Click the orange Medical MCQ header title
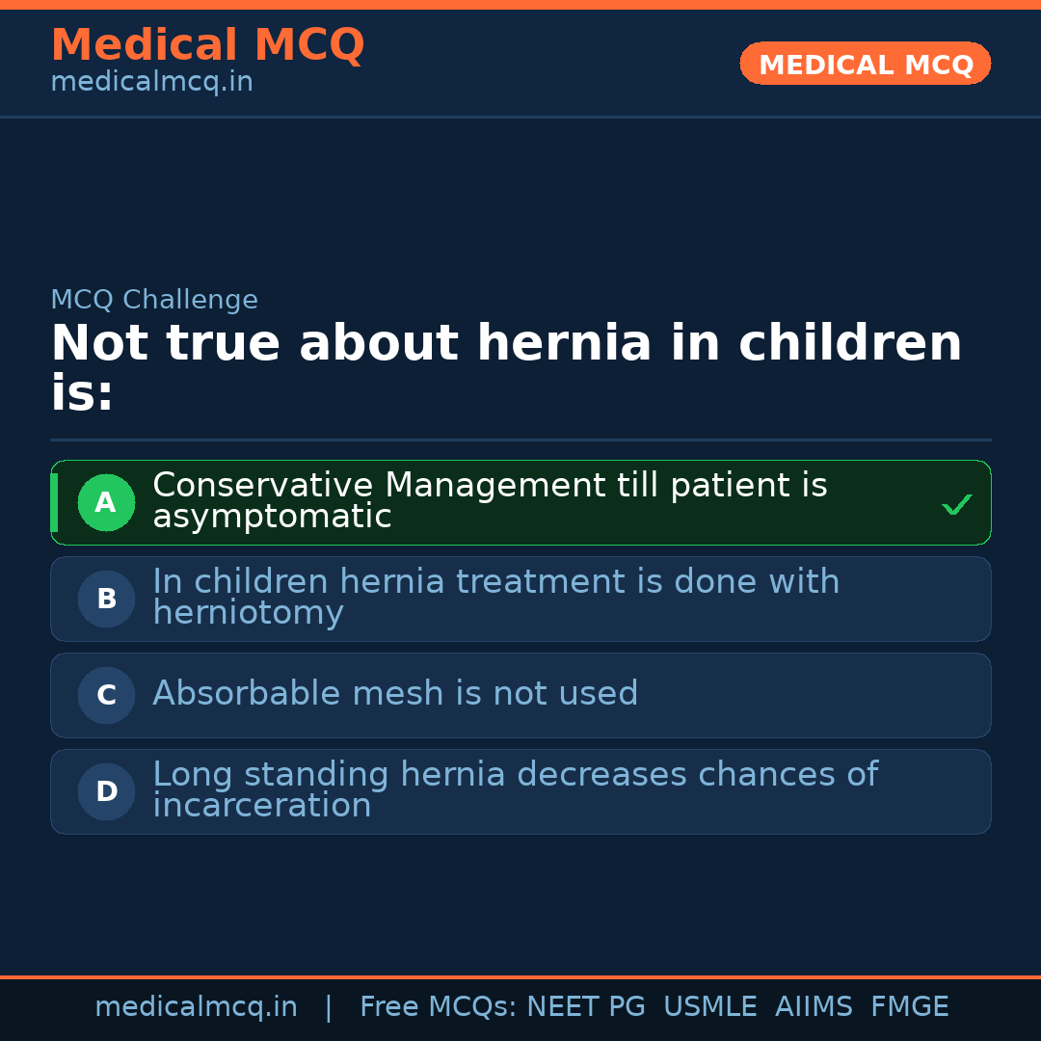 [207, 44]
